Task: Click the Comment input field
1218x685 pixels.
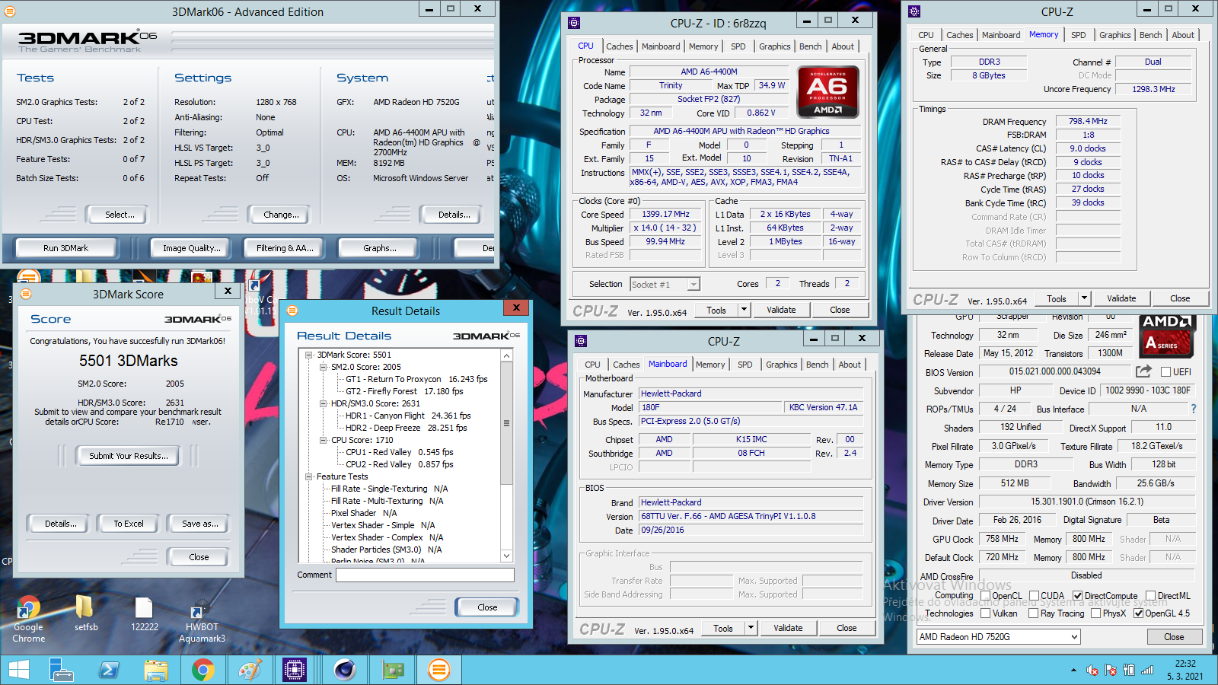Action: 425,575
